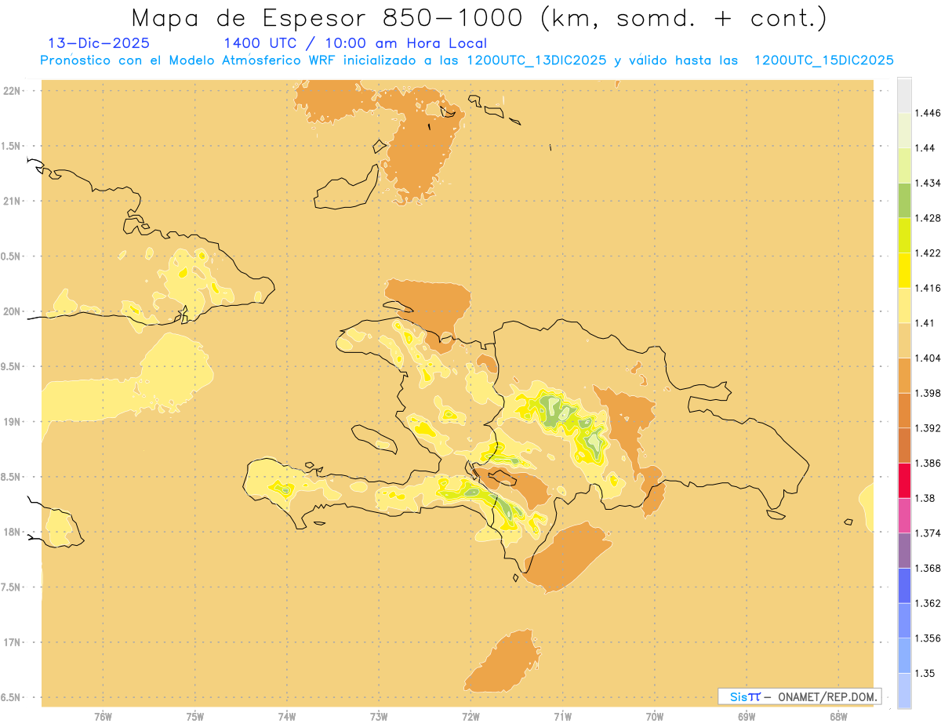
Task: Click the 20N latitude label
Action: (13, 311)
